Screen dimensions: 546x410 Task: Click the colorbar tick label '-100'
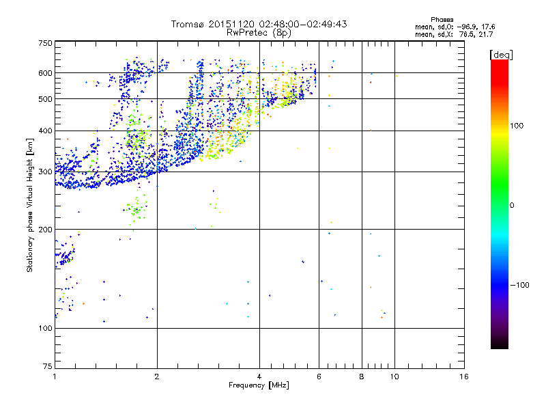click(x=519, y=285)
